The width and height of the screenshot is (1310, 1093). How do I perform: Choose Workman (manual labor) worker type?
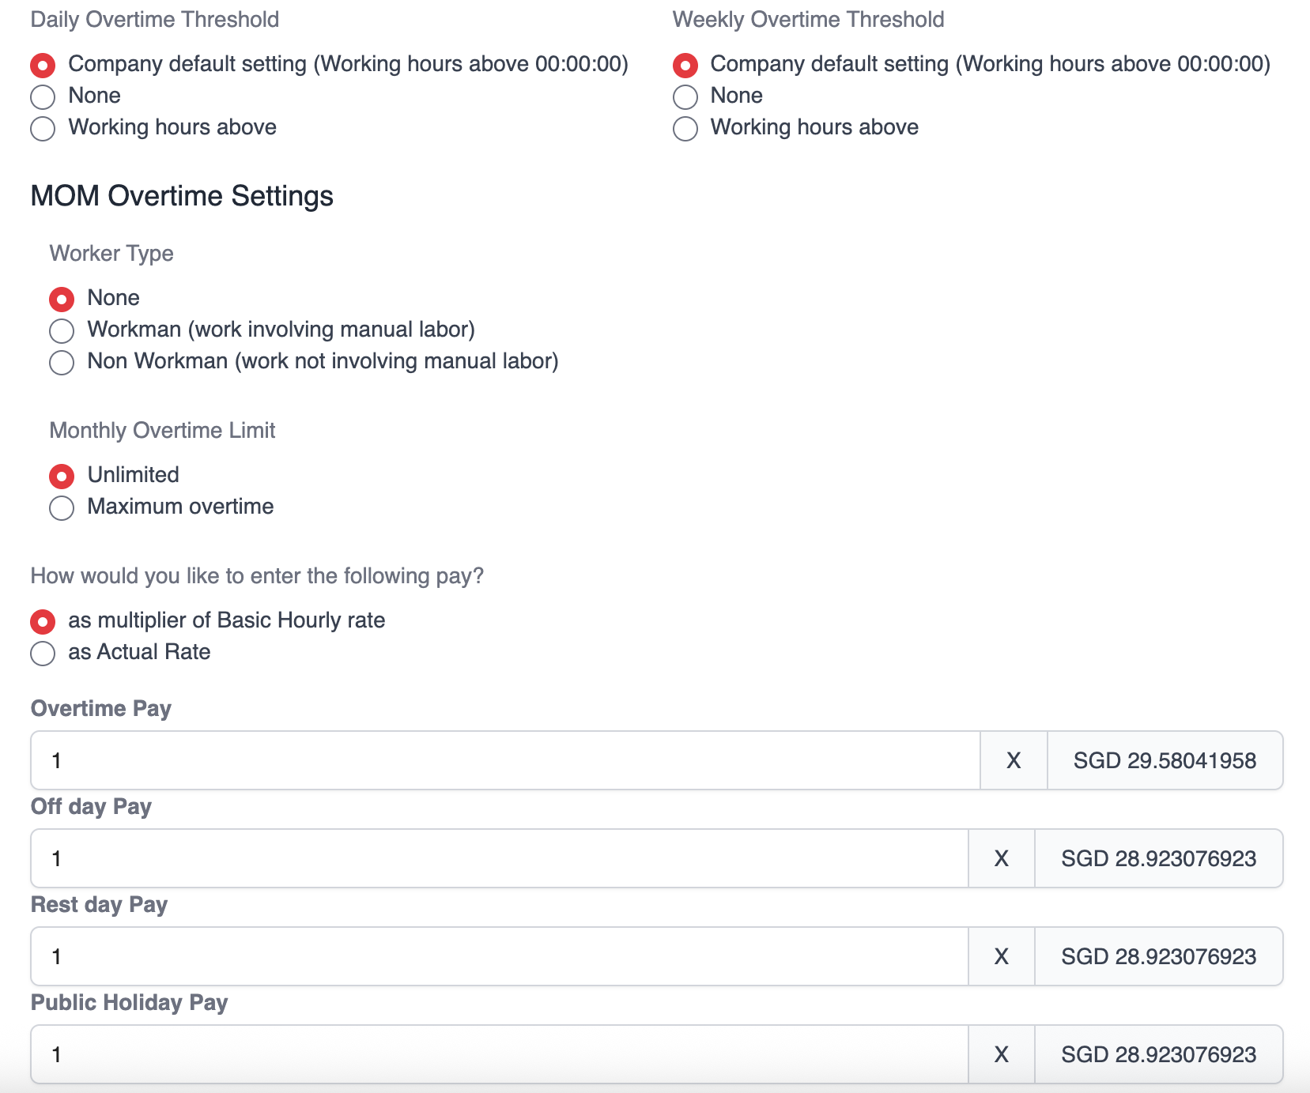(x=62, y=330)
